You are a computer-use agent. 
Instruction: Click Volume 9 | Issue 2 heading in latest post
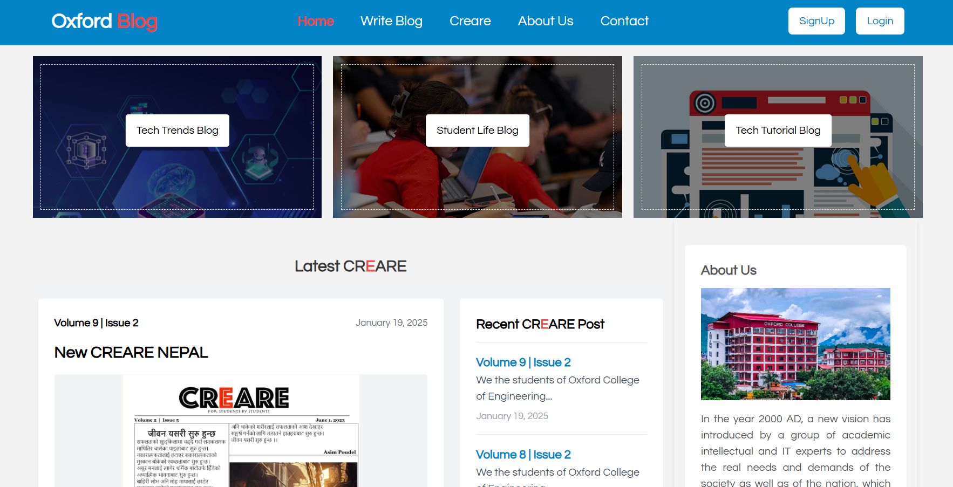point(96,323)
